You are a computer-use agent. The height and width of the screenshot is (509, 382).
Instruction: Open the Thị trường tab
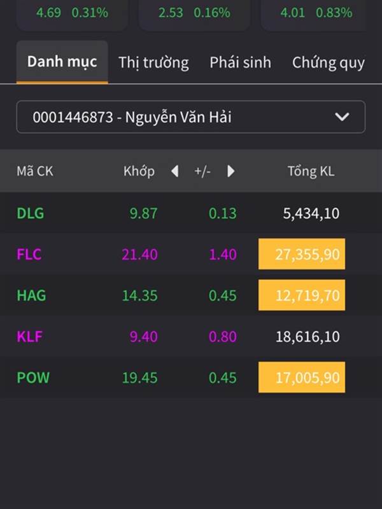point(153,62)
